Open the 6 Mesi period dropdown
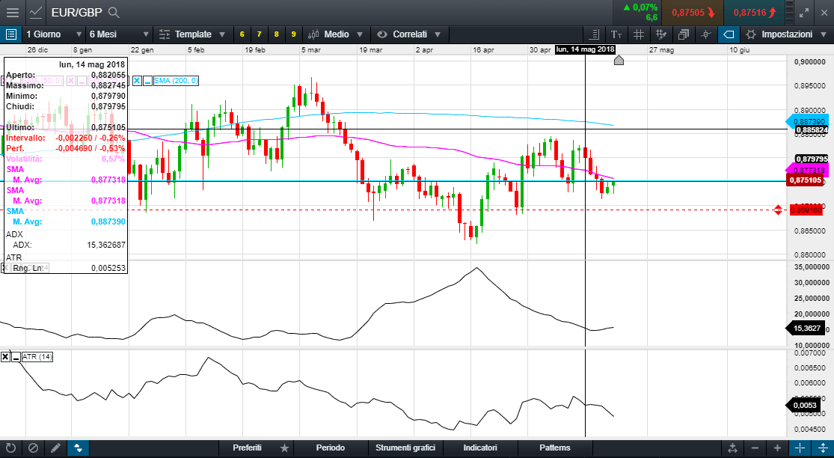Image resolution: width=834 pixels, height=458 pixels. tap(119, 34)
